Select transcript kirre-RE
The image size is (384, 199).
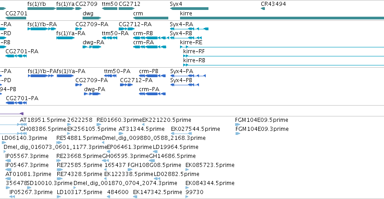pos(282,47)
